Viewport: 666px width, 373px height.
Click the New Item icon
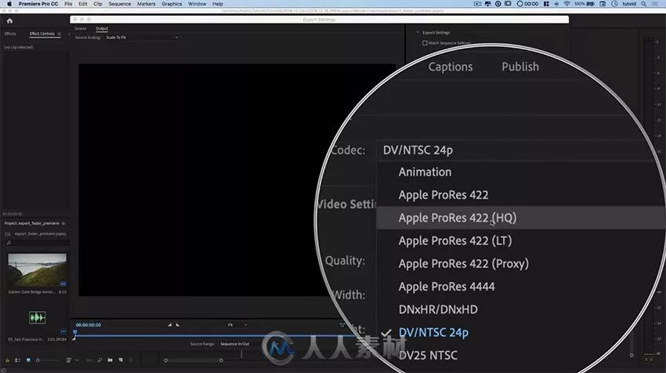tap(121, 360)
